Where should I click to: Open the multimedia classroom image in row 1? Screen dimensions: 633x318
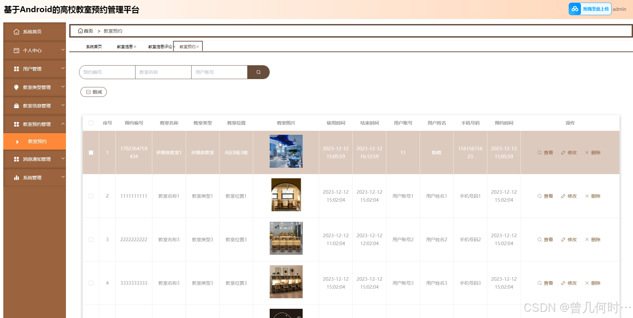click(286, 151)
